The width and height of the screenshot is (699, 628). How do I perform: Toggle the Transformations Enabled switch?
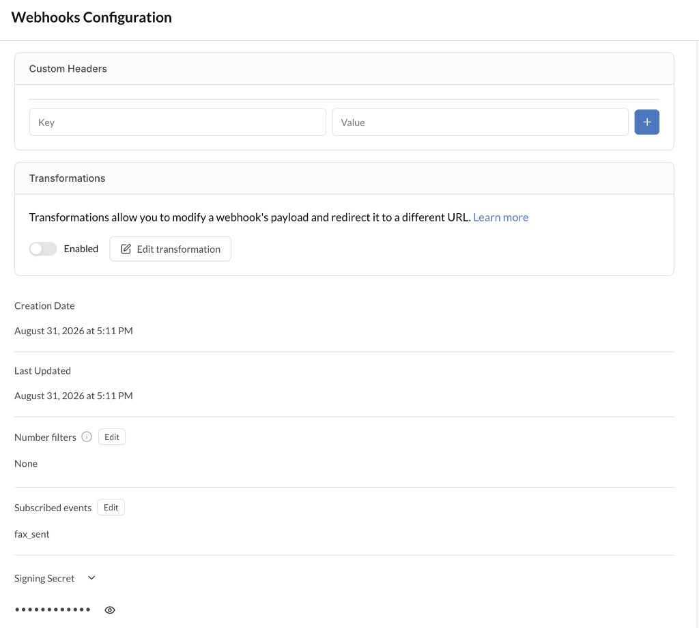43,249
